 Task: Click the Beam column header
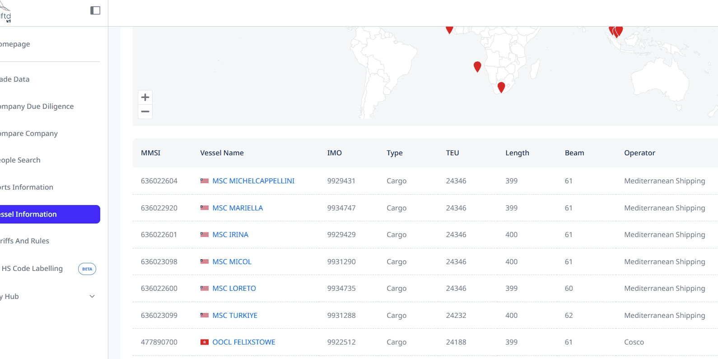(x=574, y=153)
